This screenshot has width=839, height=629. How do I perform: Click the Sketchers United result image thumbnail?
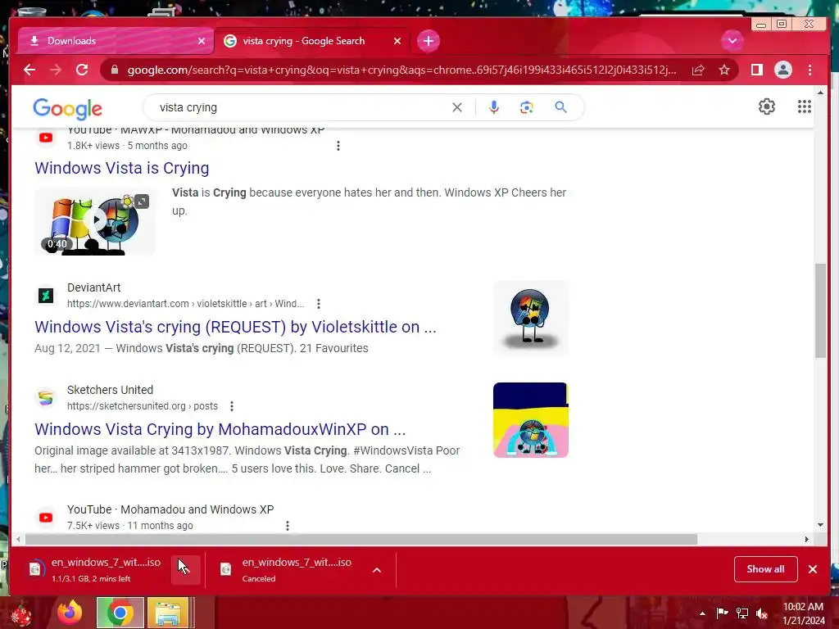pyautogui.click(x=531, y=420)
